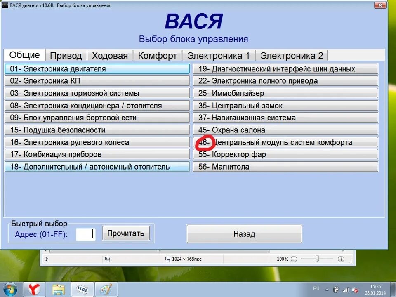
Task: Go back with the Назад button
Action: point(244,234)
